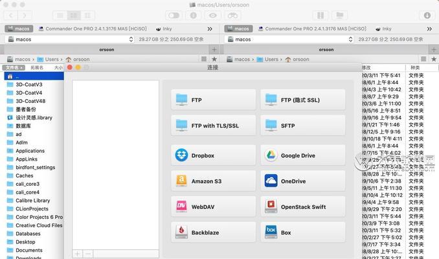439x259 pixels.
Task: Connect to Google Drive
Action: (x=302, y=155)
